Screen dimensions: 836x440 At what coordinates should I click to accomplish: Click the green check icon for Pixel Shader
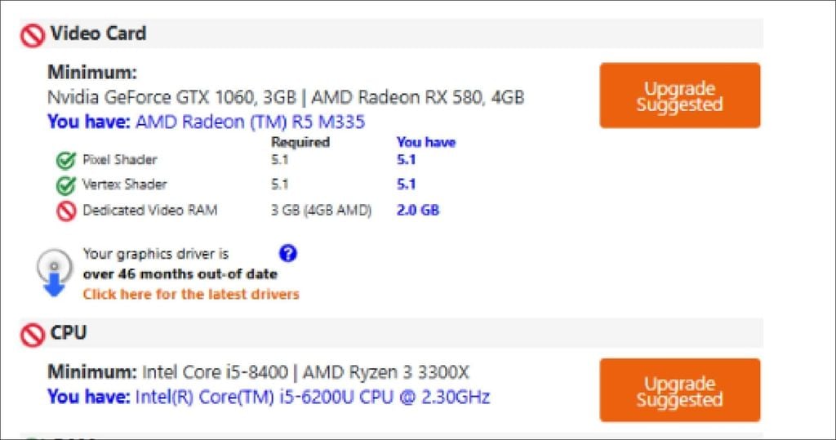click(65, 160)
